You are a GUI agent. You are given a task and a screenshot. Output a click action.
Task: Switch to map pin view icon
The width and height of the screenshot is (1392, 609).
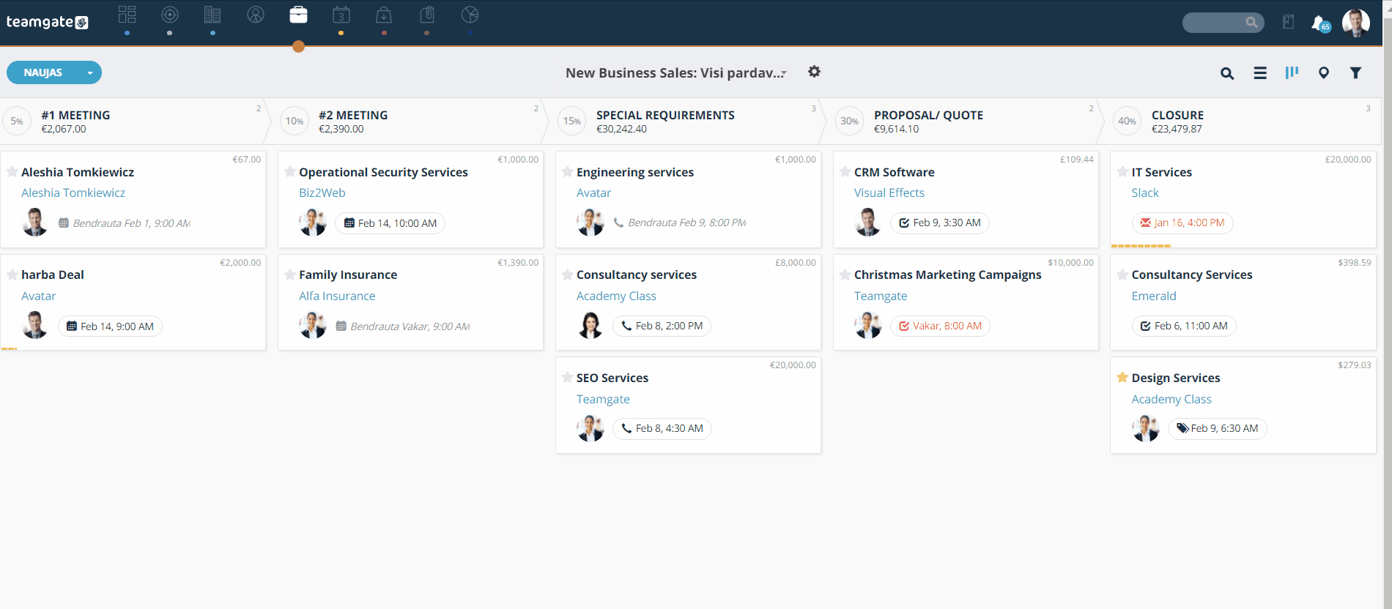(1324, 73)
